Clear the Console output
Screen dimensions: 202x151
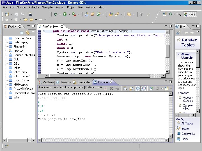(125, 88)
